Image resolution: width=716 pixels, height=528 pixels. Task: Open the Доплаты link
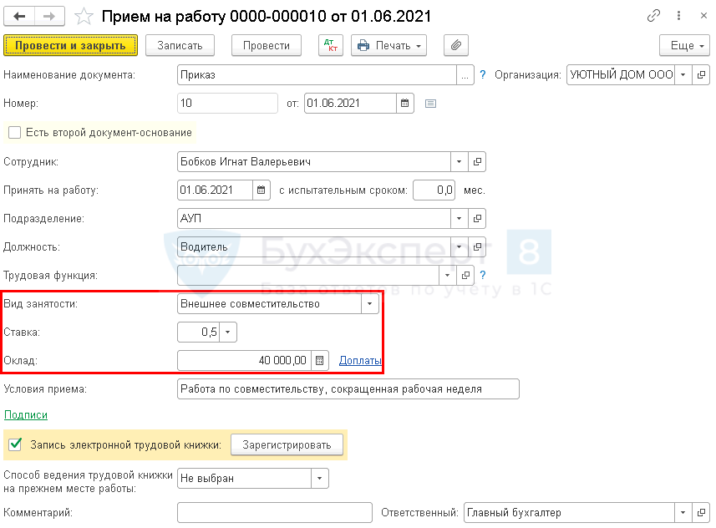click(x=355, y=360)
